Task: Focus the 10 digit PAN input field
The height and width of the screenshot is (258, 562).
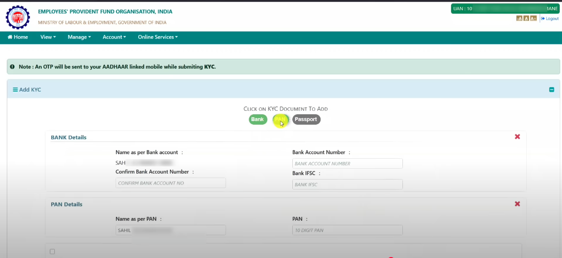Action: point(347,230)
